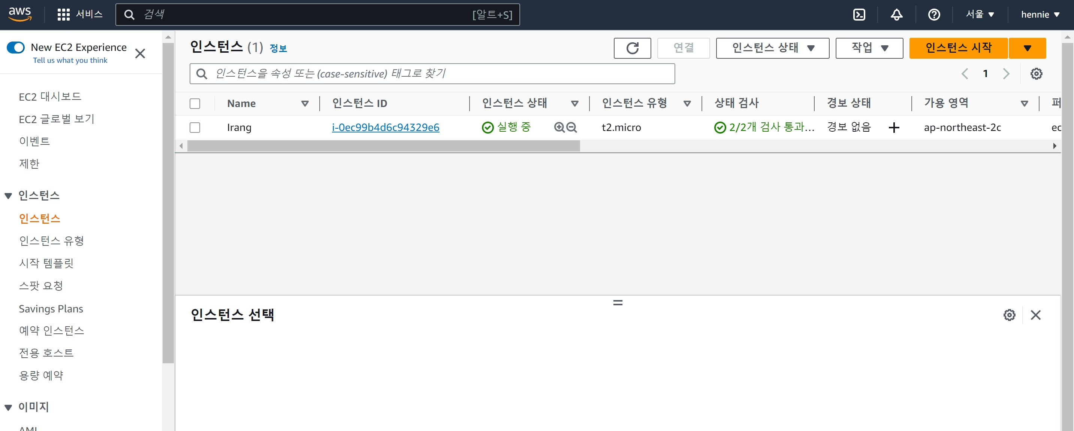Expand the 작업 actions dropdown

coord(869,48)
